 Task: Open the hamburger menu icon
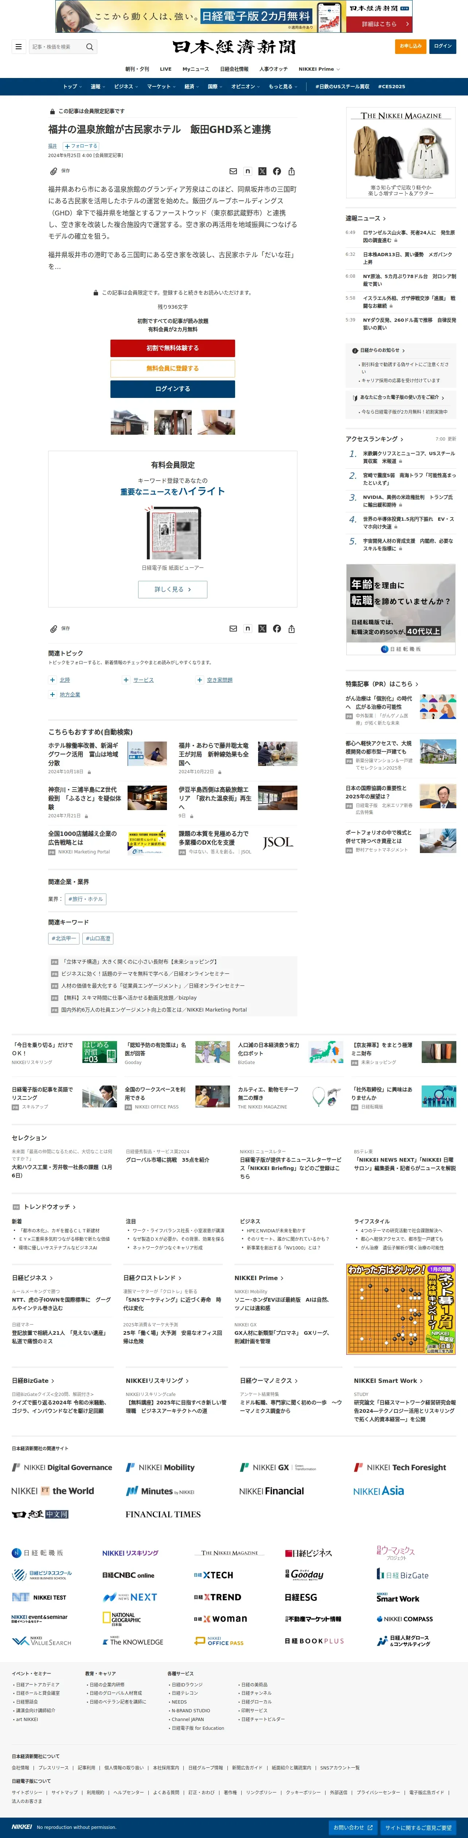[x=19, y=46]
